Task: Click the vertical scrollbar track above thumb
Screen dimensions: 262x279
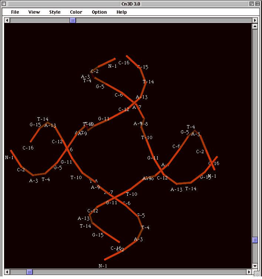Action: (x=255, y=133)
